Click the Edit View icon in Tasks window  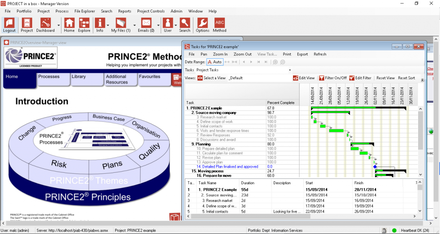coord(296,78)
